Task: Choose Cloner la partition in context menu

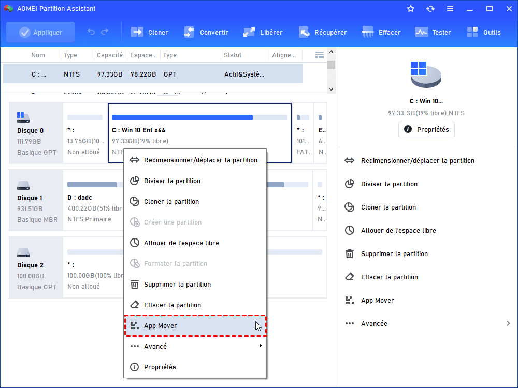Action: [195, 202]
